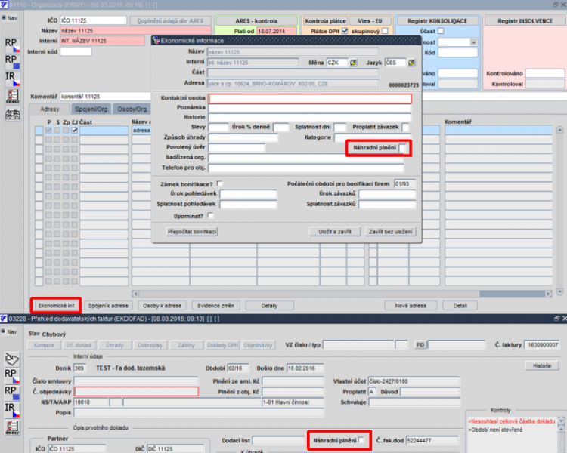
Task: Click the horizontal scrollbar below address grid
Action: (x=342, y=294)
